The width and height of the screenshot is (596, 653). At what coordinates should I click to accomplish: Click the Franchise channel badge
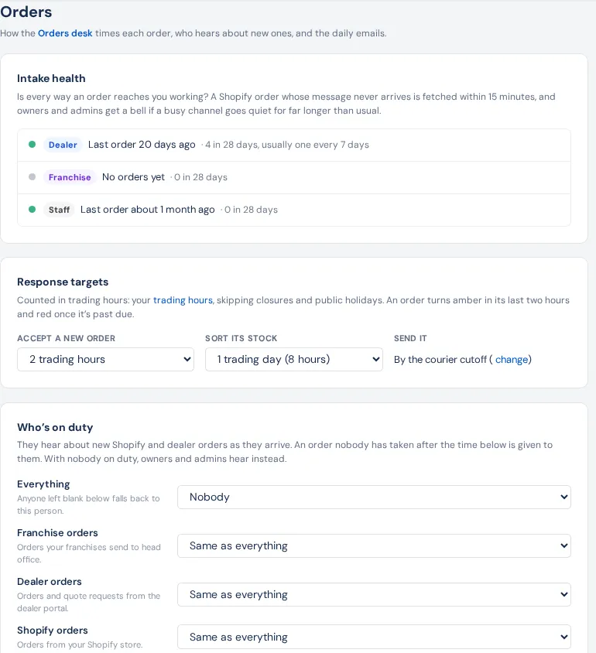click(70, 177)
